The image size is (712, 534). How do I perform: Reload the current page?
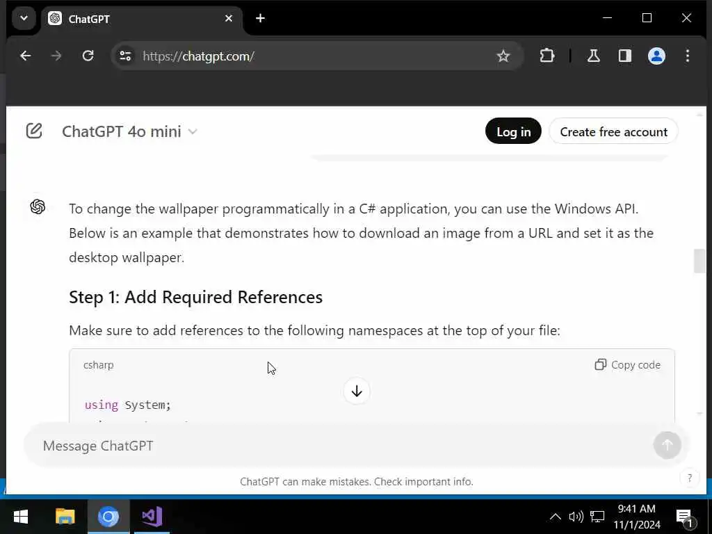(88, 56)
